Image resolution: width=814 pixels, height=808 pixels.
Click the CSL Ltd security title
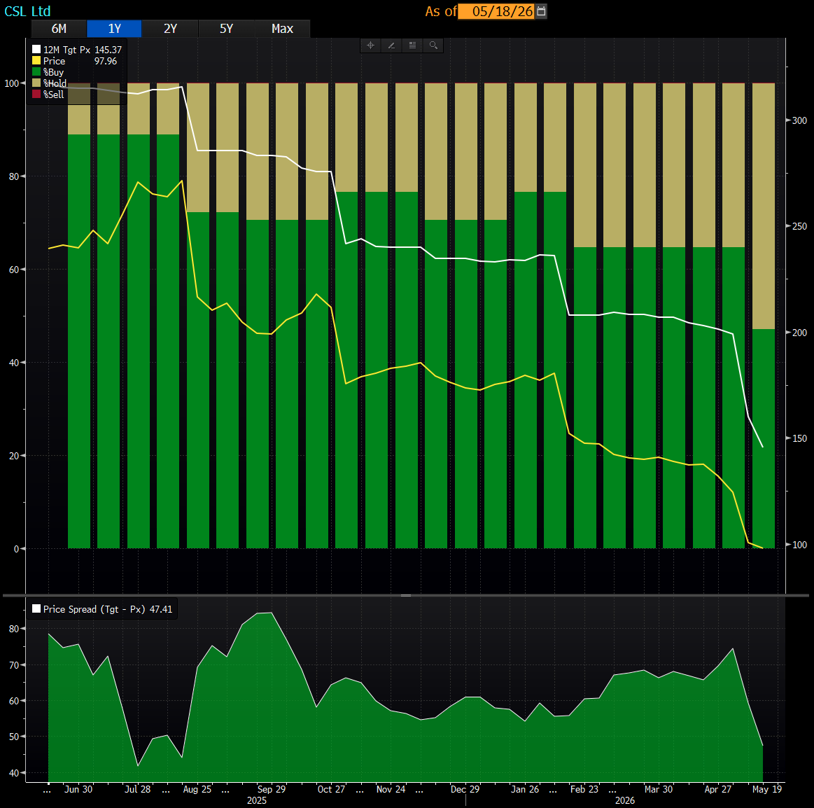click(27, 11)
